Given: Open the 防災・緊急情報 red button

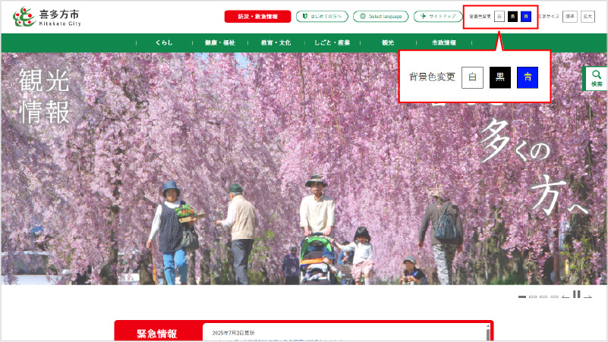Looking at the screenshot, I should (x=257, y=17).
